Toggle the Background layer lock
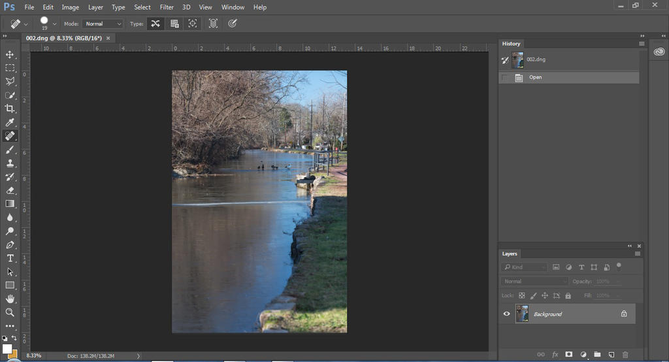Viewport: 669px width, 362px height. click(624, 314)
